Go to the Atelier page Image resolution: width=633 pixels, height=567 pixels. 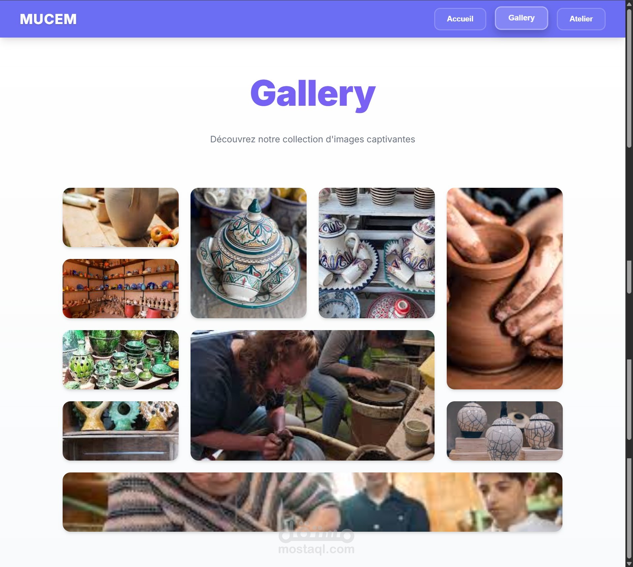pos(581,19)
